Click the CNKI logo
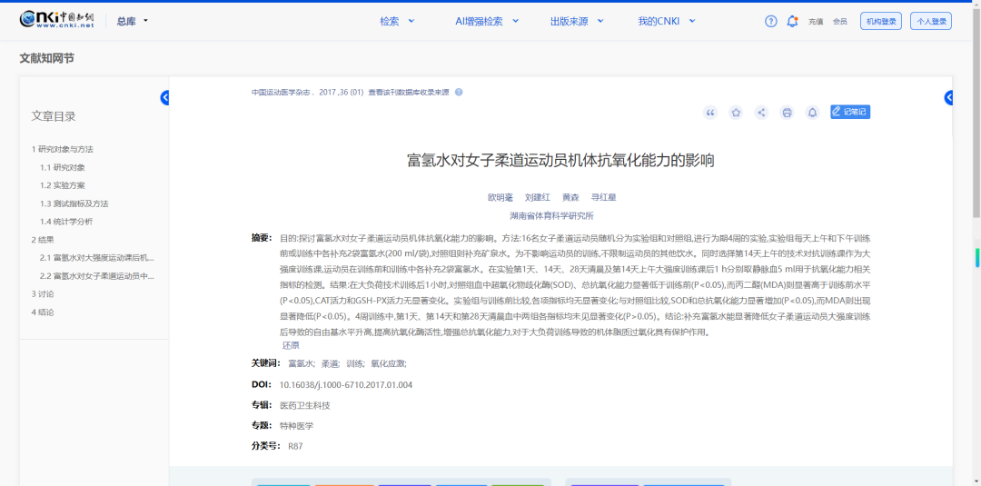This screenshot has height=486, width=981. coord(57,20)
